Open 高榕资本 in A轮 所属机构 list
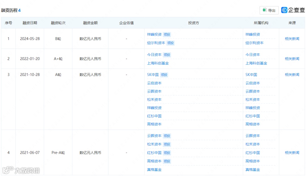 (x=252, y=124)
